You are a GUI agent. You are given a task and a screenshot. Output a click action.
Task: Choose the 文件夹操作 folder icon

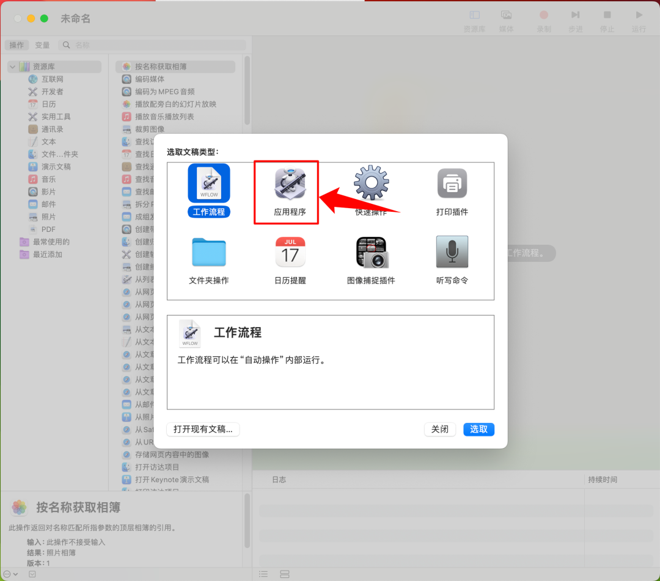pos(208,253)
